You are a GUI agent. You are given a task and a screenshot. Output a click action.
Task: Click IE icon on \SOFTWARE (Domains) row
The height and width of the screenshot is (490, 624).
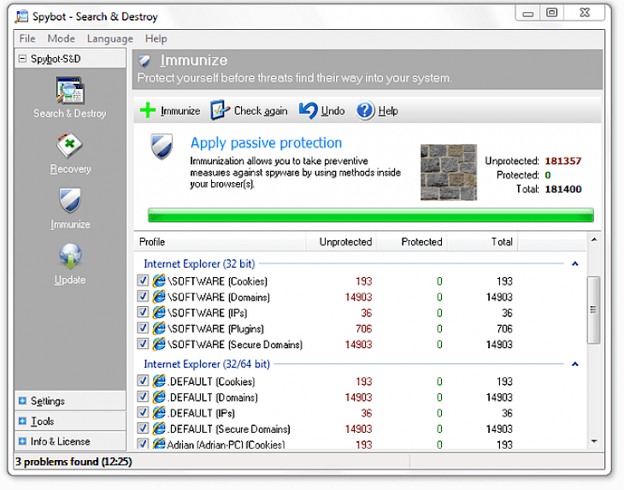point(159,297)
